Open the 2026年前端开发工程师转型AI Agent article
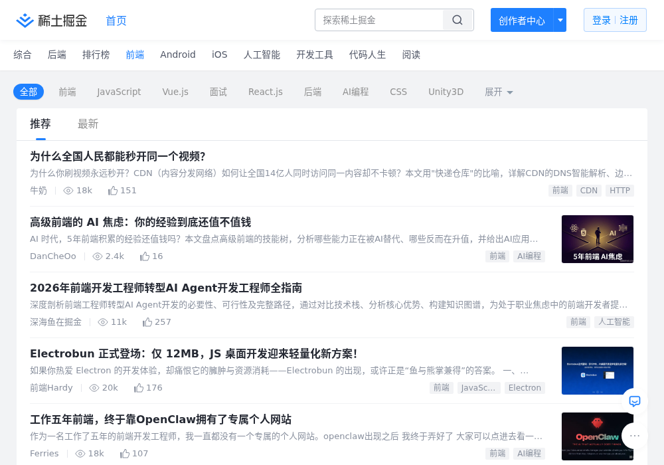This screenshot has height=465, width=664. 166,288
